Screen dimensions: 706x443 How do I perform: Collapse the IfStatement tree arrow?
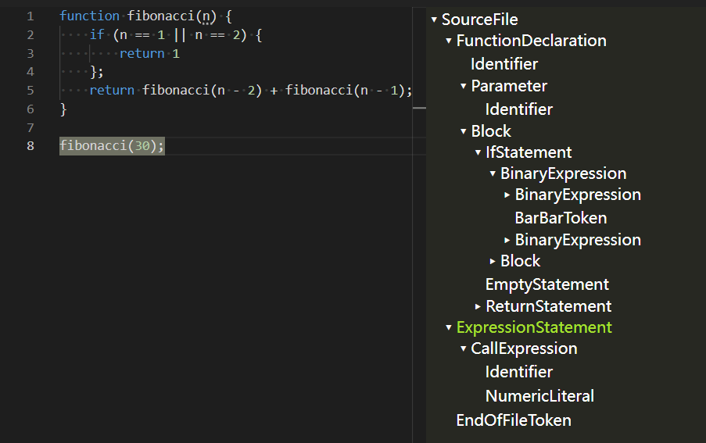(478, 152)
